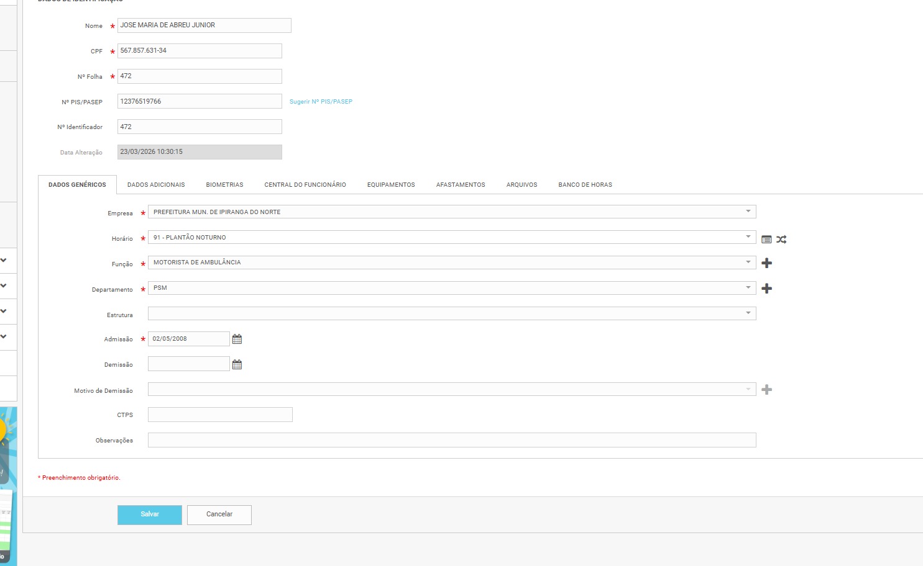Switch to the Dados Adicionais tab
The width and height of the screenshot is (923, 566).
click(x=156, y=185)
